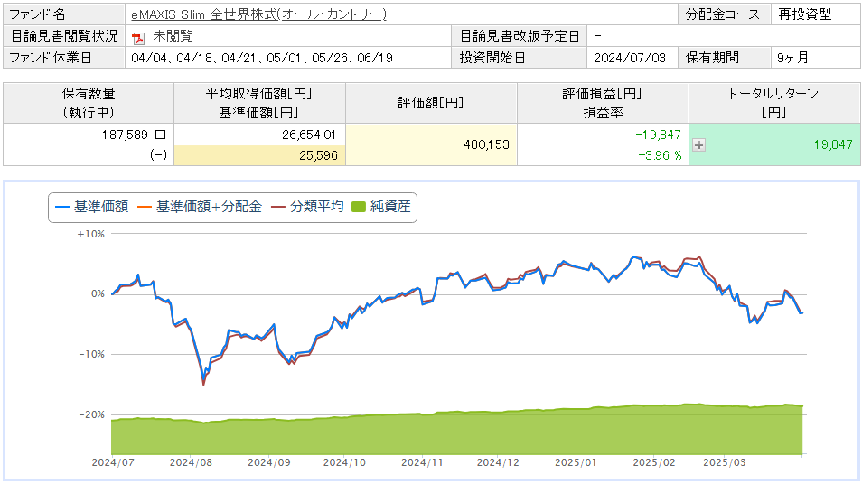The width and height of the screenshot is (862, 484).
Task: Click the 2025/01 x-axis label
Action: (576, 462)
